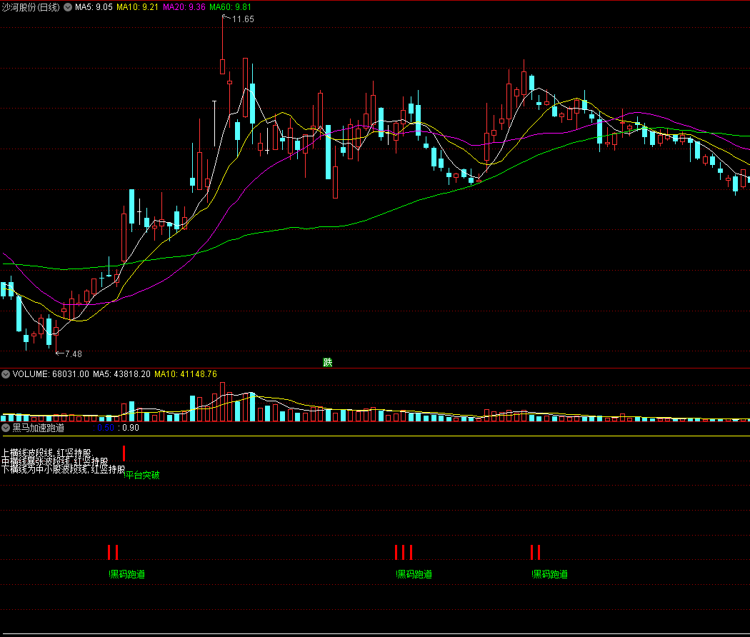Image resolution: width=750 pixels, height=637 pixels.
Task: Click the middle 黑码跑道 label
Action: [414, 574]
